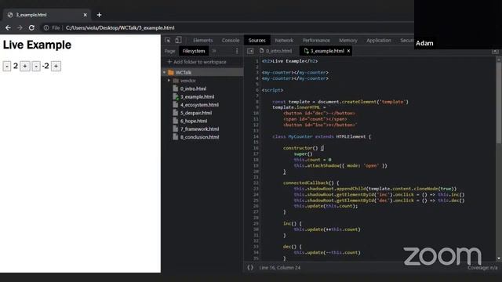Open 4_ecosystem.html in file tree

point(199,104)
